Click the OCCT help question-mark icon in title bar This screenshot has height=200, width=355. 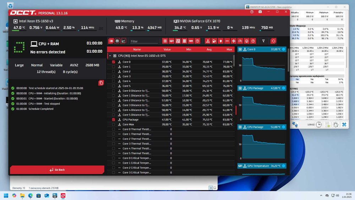(x=252, y=12)
